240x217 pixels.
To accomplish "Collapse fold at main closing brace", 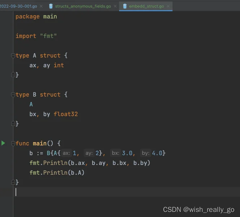I will point(13,182).
